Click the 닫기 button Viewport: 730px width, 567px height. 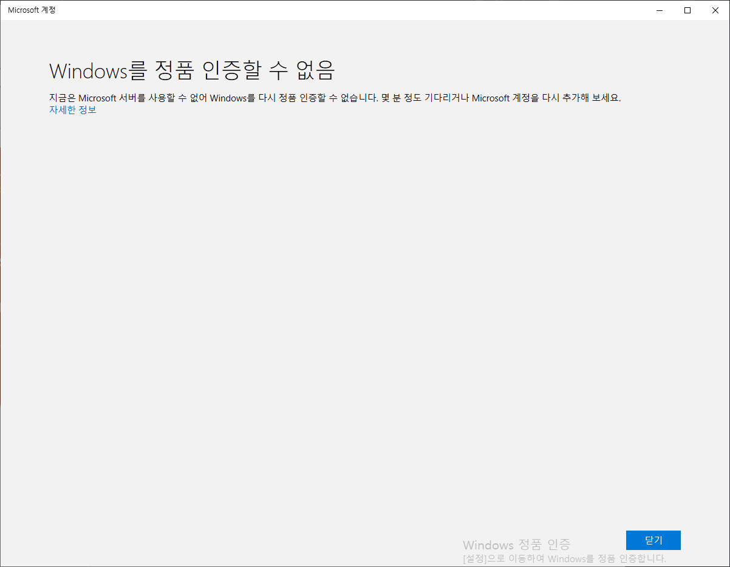(x=653, y=540)
